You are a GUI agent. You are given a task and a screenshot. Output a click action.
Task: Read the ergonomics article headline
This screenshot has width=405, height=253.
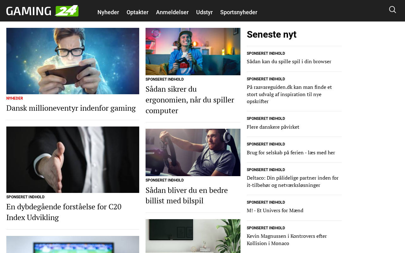coord(190,100)
